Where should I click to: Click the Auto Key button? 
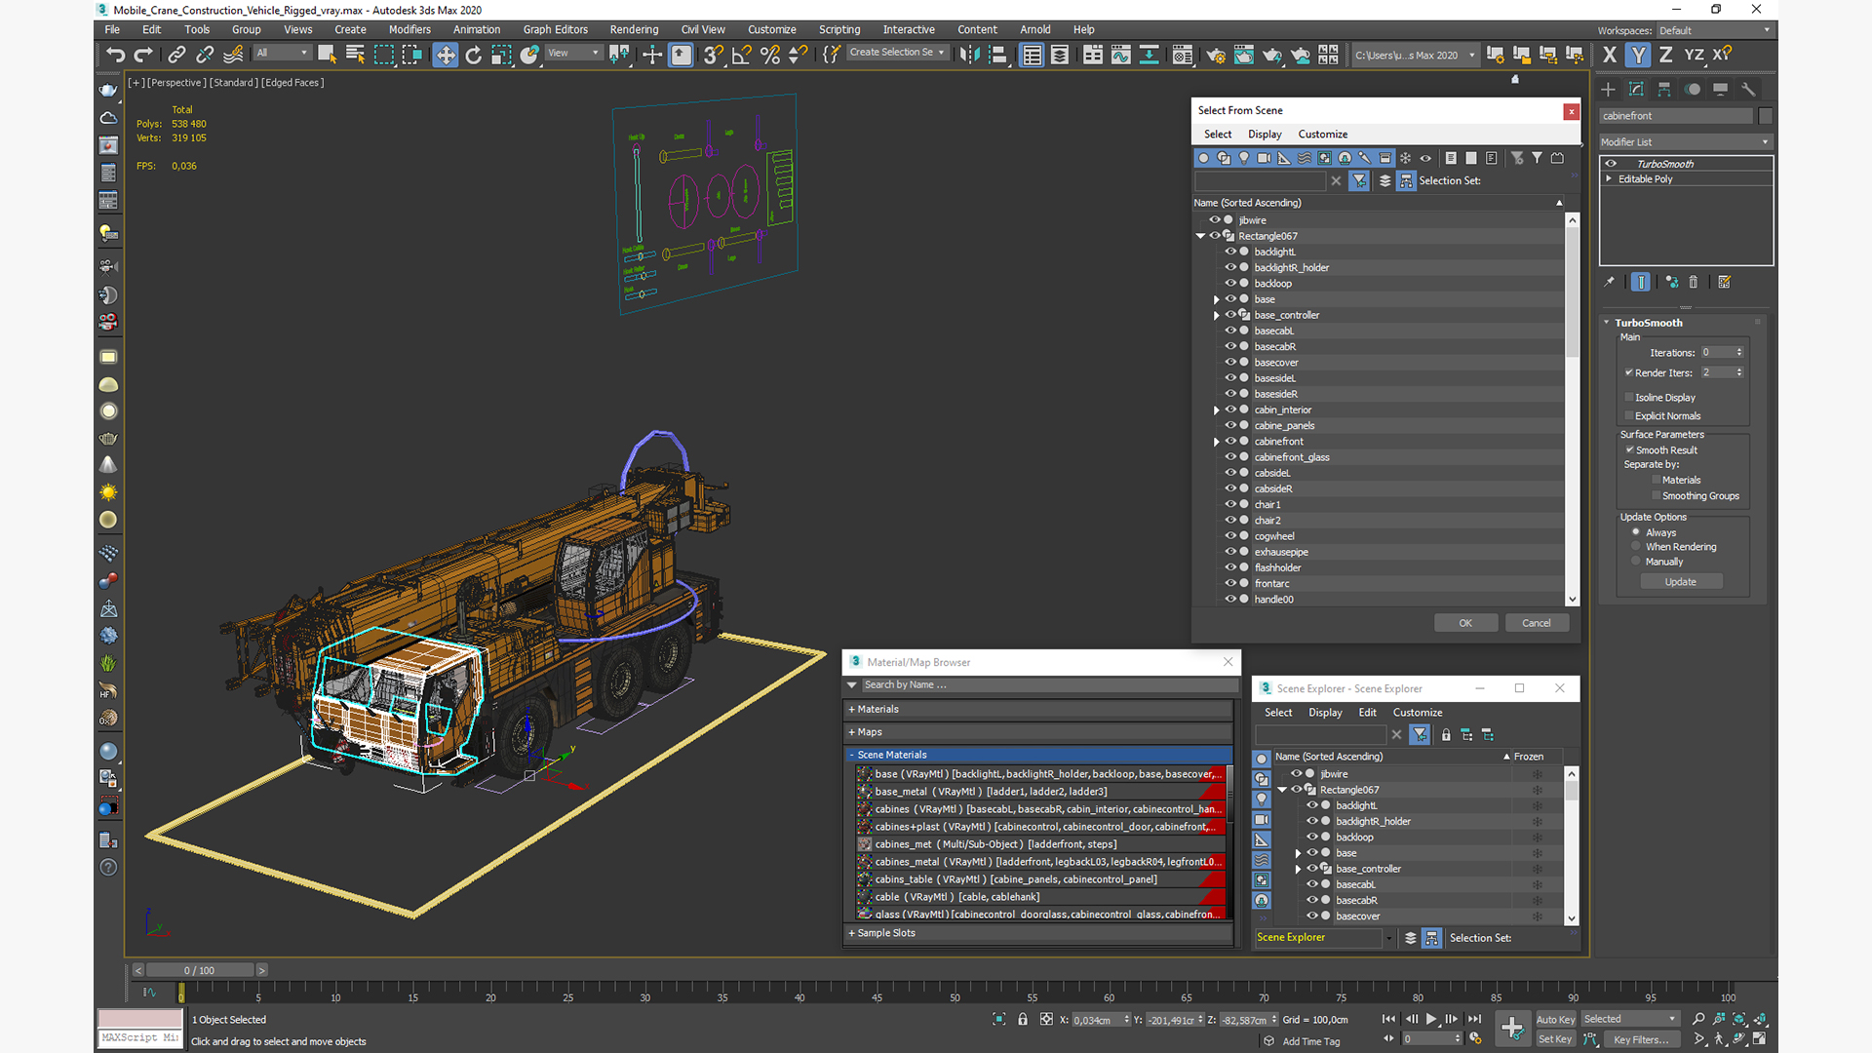pos(1555,1019)
